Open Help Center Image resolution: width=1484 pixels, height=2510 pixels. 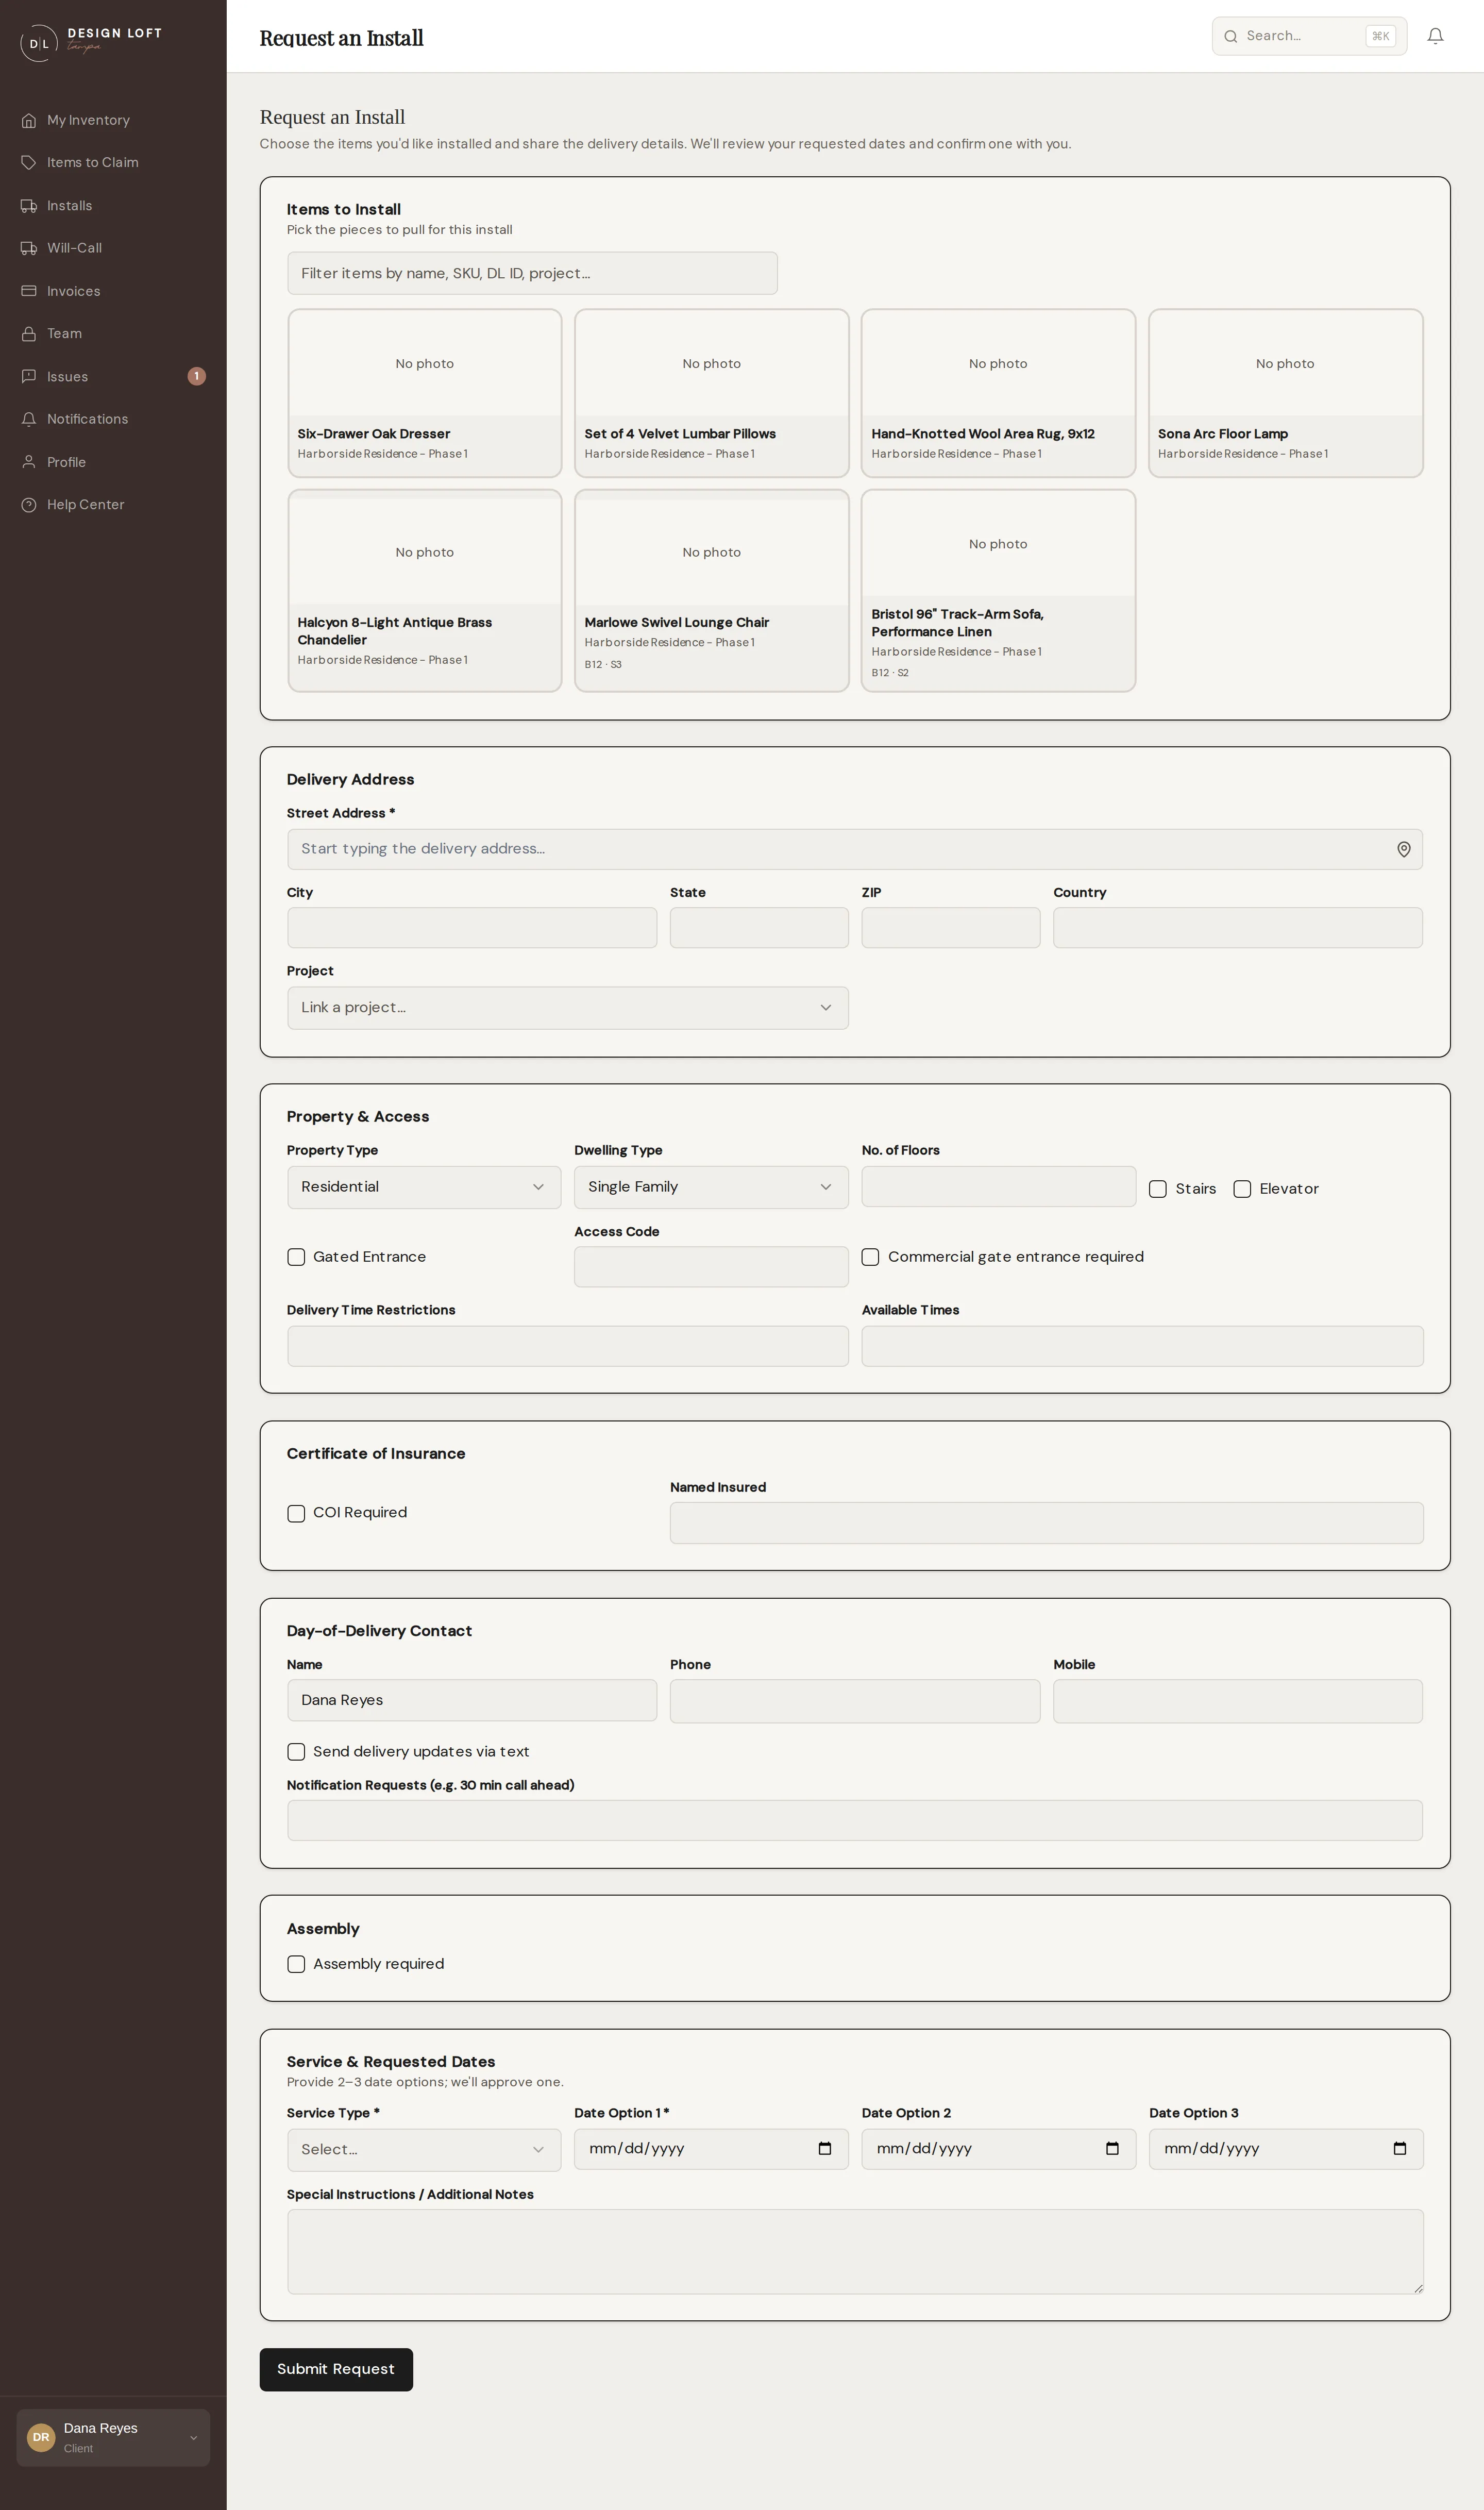85,505
